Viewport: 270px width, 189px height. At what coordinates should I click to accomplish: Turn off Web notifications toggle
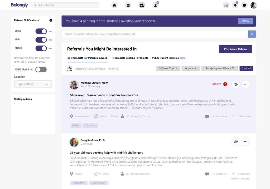[41, 40]
